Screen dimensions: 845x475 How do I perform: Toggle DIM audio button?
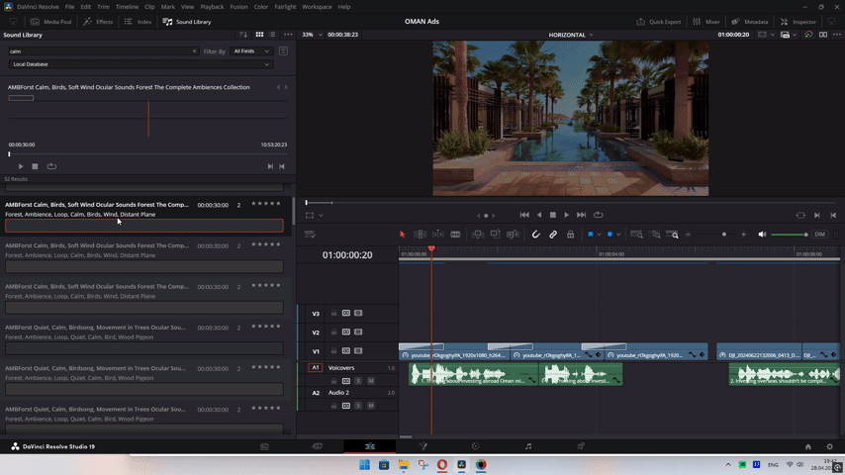pyautogui.click(x=819, y=235)
